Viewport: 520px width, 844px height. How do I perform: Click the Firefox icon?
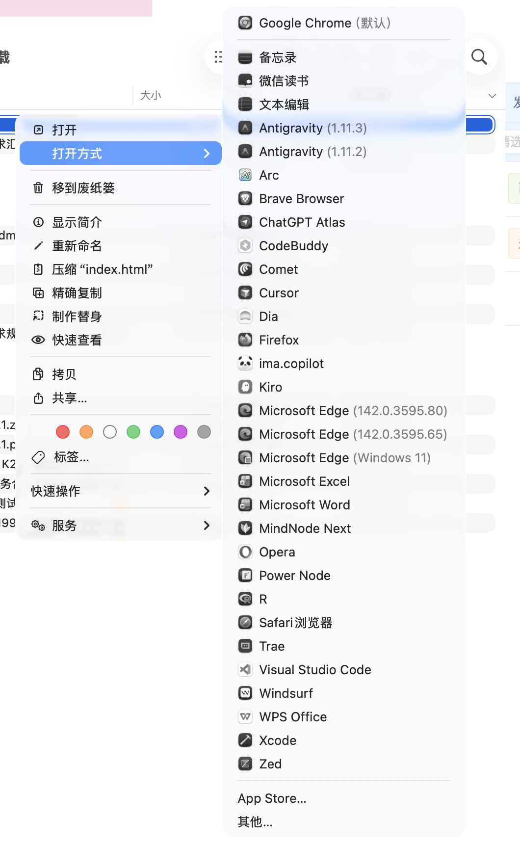[245, 340]
